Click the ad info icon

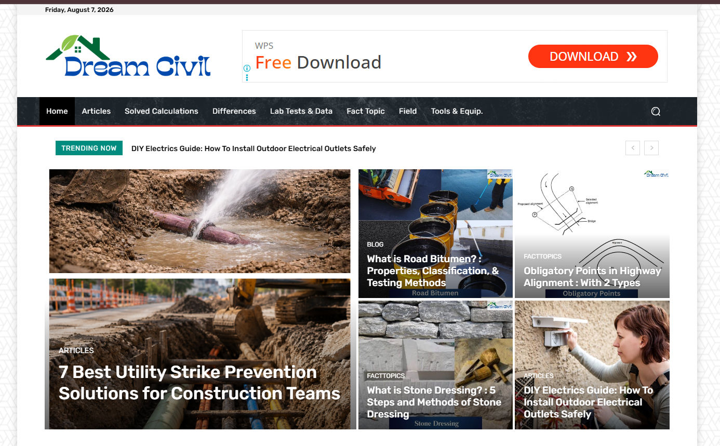[x=247, y=68]
